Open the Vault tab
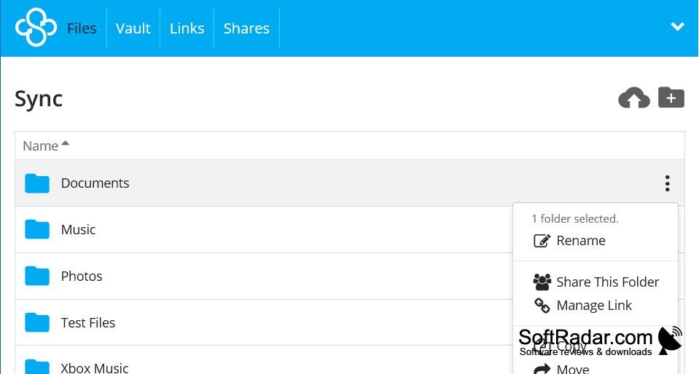Screen dimensions: 699x374 pyautogui.click(x=133, y=28)
